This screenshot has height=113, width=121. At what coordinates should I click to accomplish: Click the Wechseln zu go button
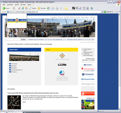pos(109,12)
